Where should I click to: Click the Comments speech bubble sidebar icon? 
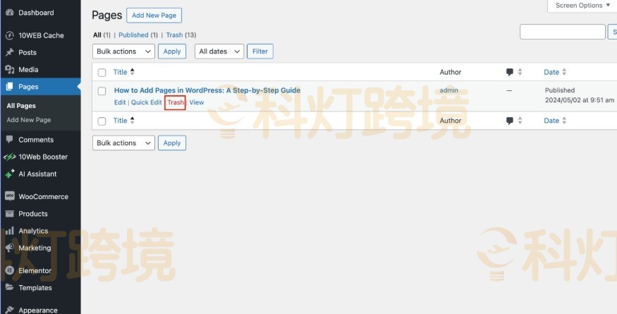point(9,140)
